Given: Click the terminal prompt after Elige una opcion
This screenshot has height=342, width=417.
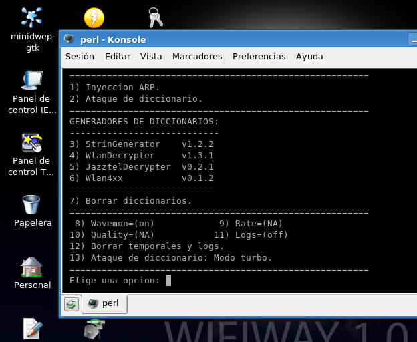Looking at the screenshot, I should [168, 281].
